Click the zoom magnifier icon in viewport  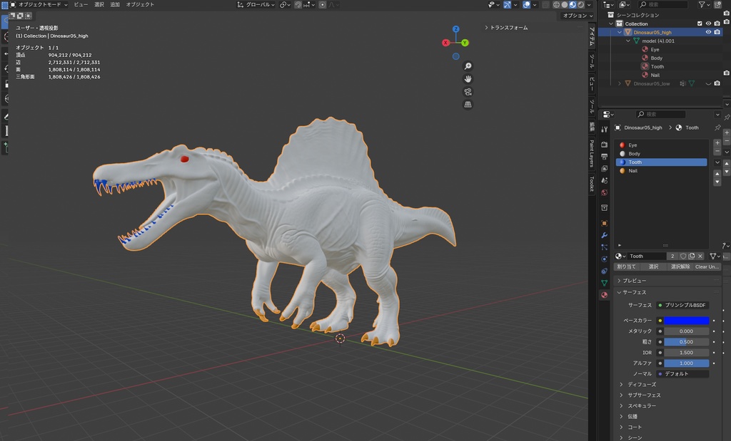pyautogui.click(x=468, y=66)
